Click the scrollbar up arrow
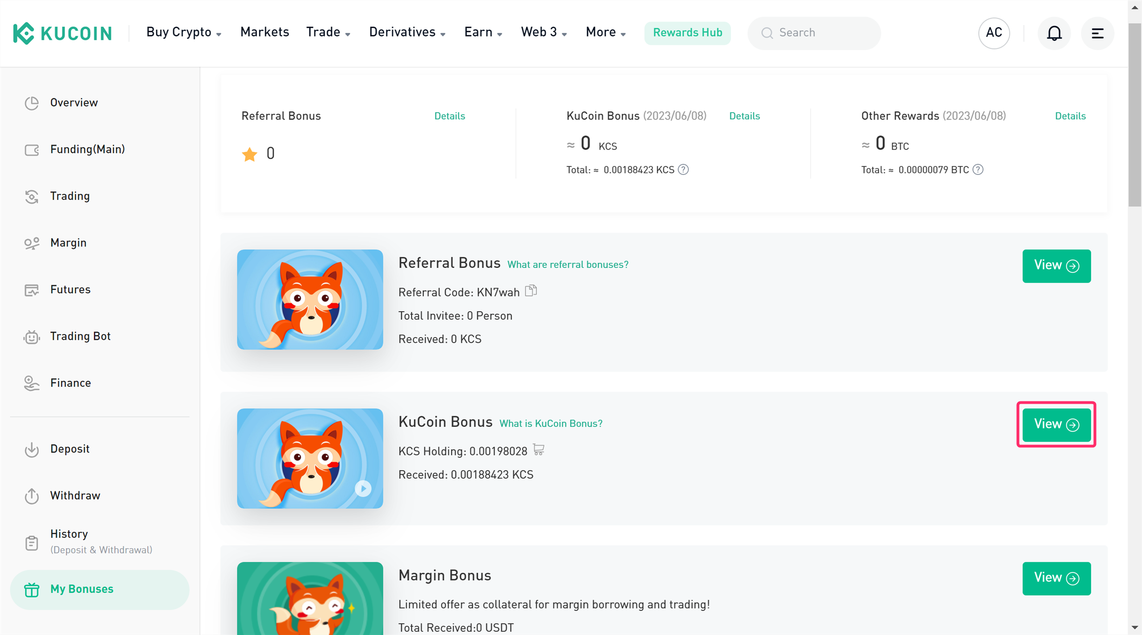Viewport: 1142px width, 635px height. (1135, 7)
